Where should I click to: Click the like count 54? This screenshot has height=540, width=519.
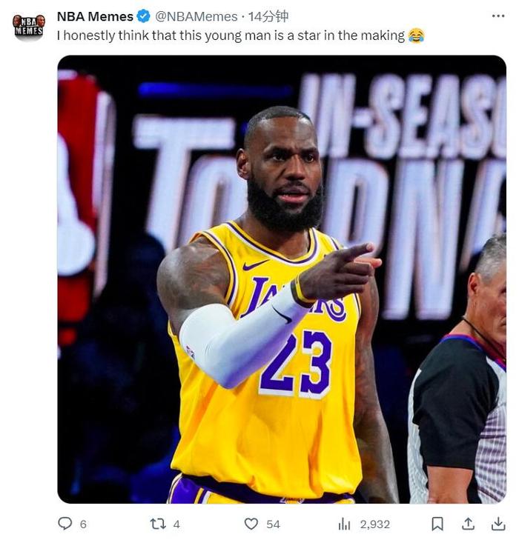(x=273, y=524)
